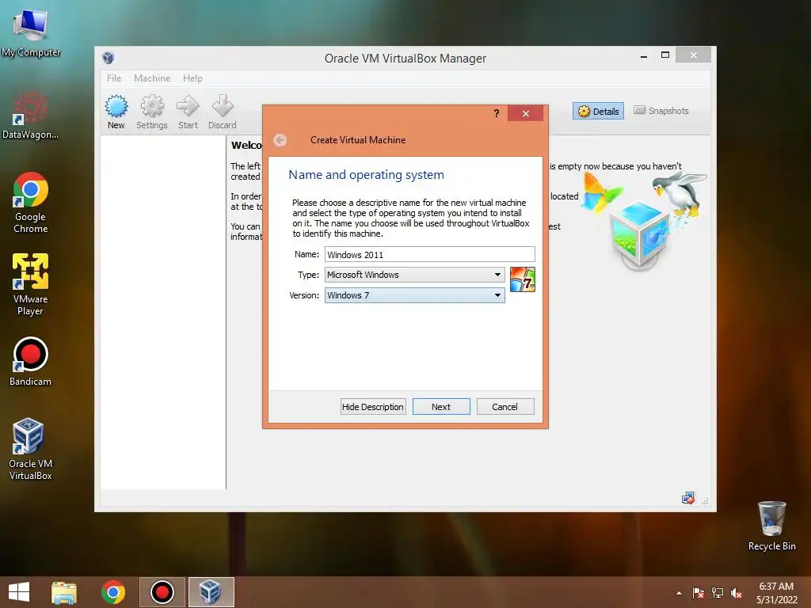Open the Machine menu

pyautogui.click(x=152, y=78)
